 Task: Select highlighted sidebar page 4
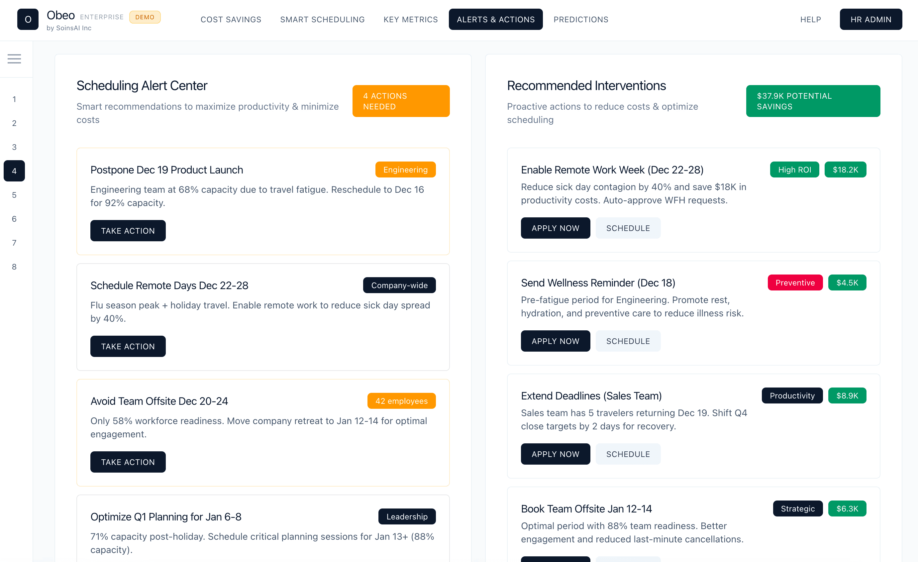pos(14,171)
